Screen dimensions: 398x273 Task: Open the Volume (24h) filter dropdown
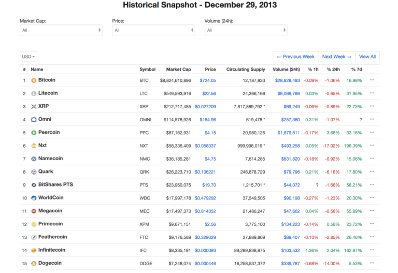click(x=246, y=31)
